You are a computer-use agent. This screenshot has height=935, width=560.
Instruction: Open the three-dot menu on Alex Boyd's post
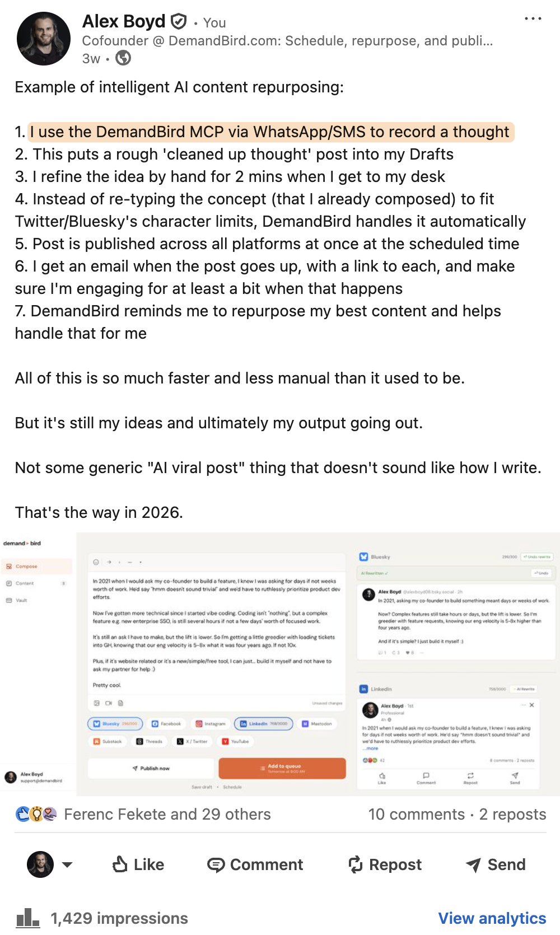point(533,18)
